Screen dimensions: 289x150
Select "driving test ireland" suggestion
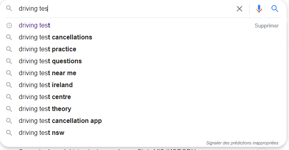click(143, 85)
